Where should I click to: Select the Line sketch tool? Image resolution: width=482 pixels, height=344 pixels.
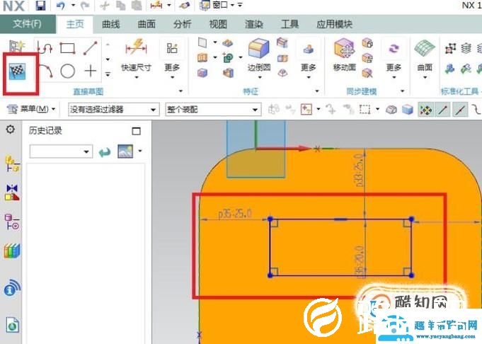pyautogui.click(x=91, y=48)
